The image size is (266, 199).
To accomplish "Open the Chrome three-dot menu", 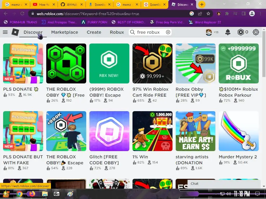I will 260,14.
